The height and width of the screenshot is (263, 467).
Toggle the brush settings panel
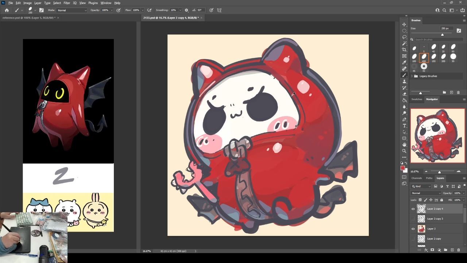(x=41, y=10)
